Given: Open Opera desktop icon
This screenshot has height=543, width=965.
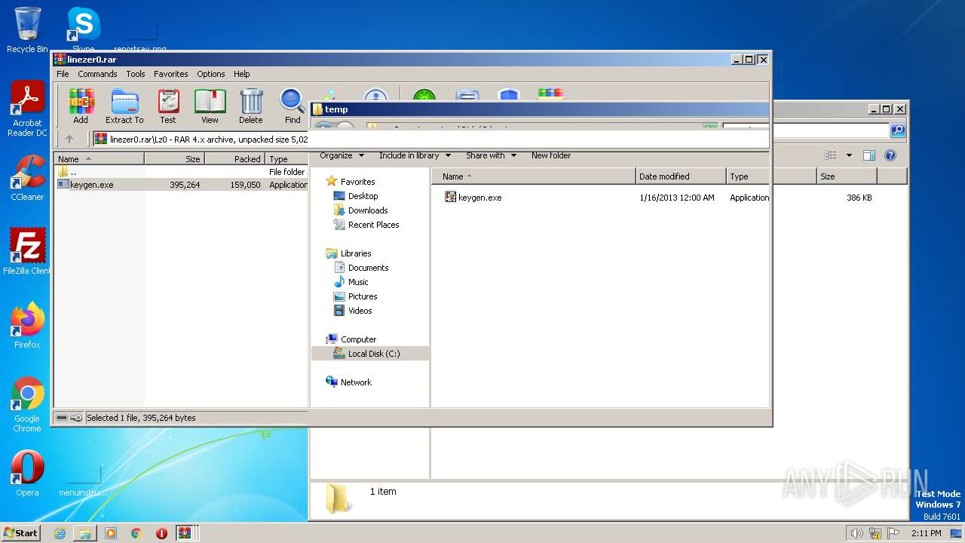Looking at the screenshot, I should pyautogui.click(x=27, y=474).
